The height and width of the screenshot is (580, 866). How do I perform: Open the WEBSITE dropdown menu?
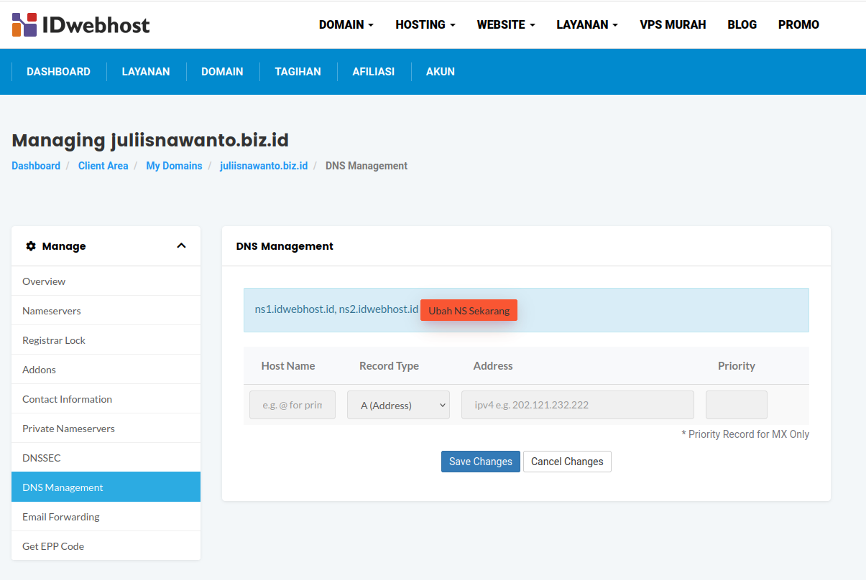[x=506, y=24]
